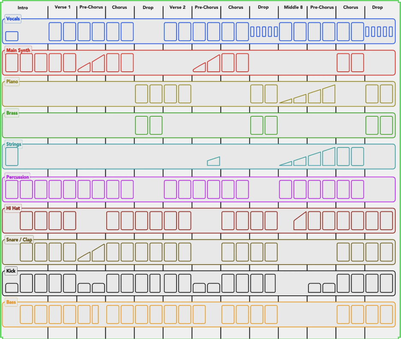Click the Drop header just before Middle 8
The image size is (401, 339).
(263, 7)
